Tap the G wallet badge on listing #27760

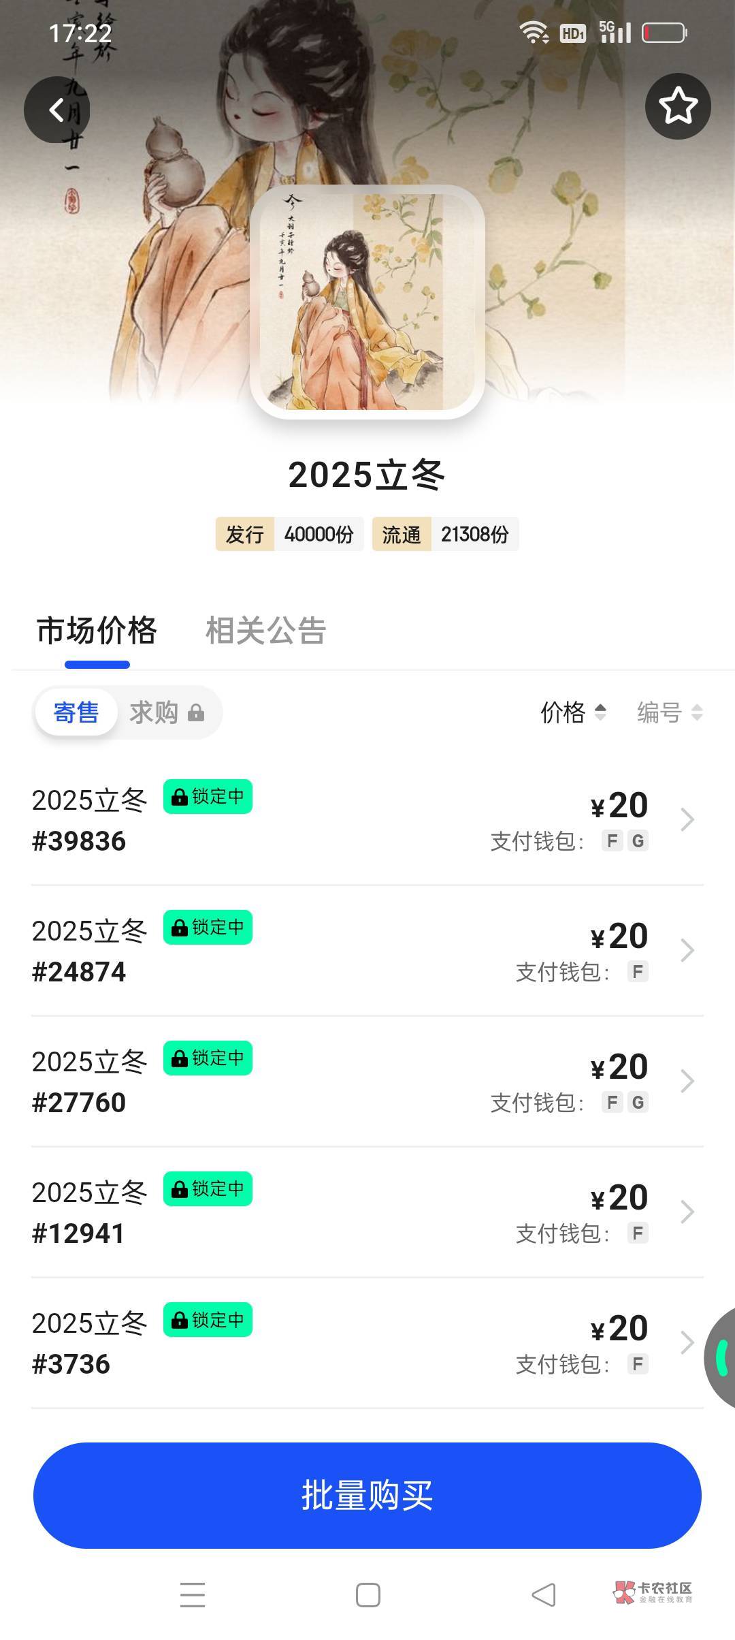pyautogui.click(x=638, y=1102)
